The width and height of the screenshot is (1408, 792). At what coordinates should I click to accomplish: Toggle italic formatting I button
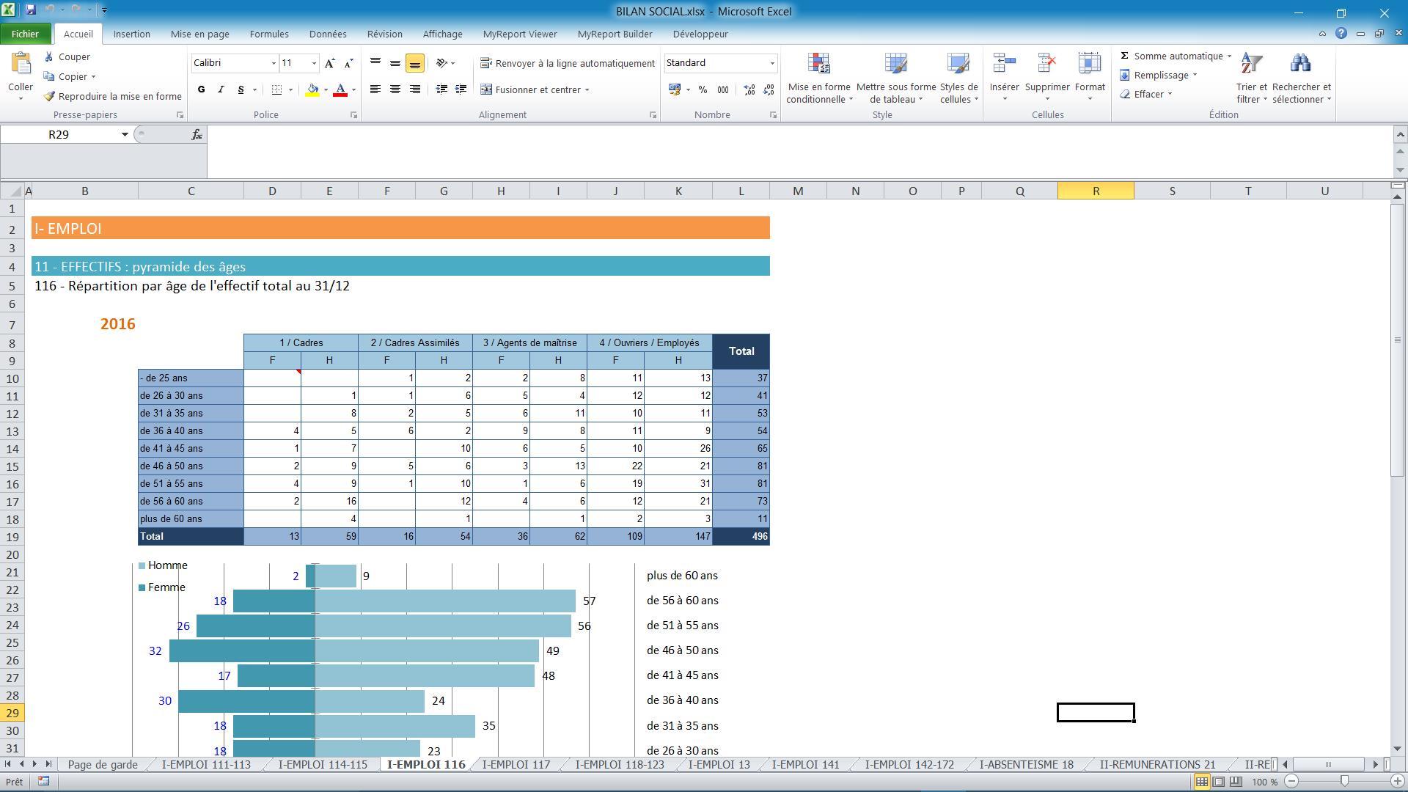221,89
